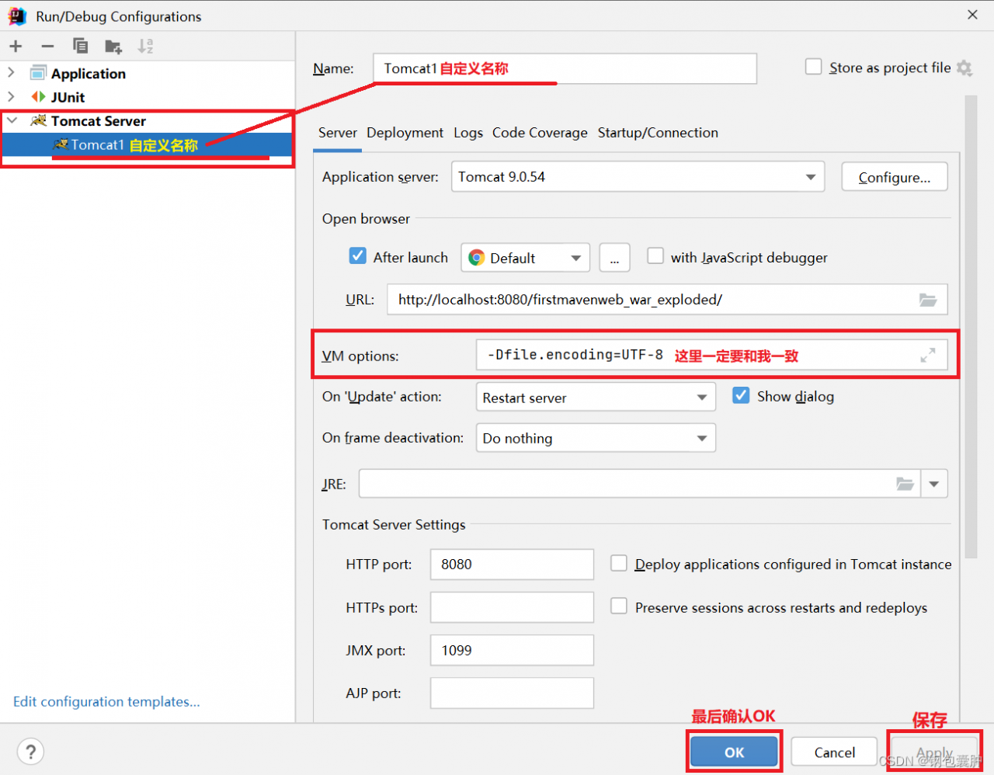994x775 pixels.
Task: Expand the Application tree node
Action: pyautogui.click(x=11, y=73)
